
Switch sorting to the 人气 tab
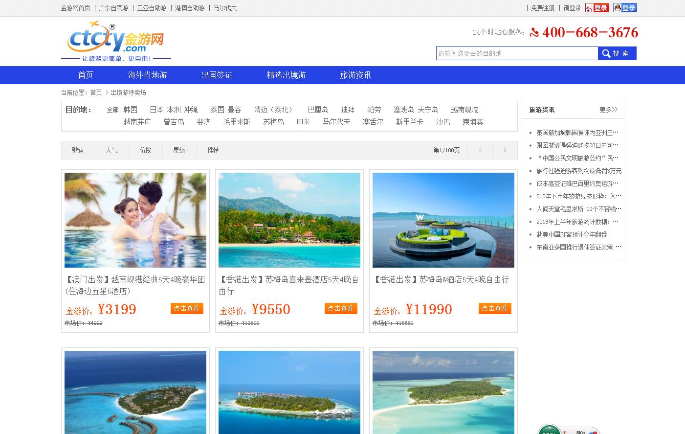coord(111,150)
